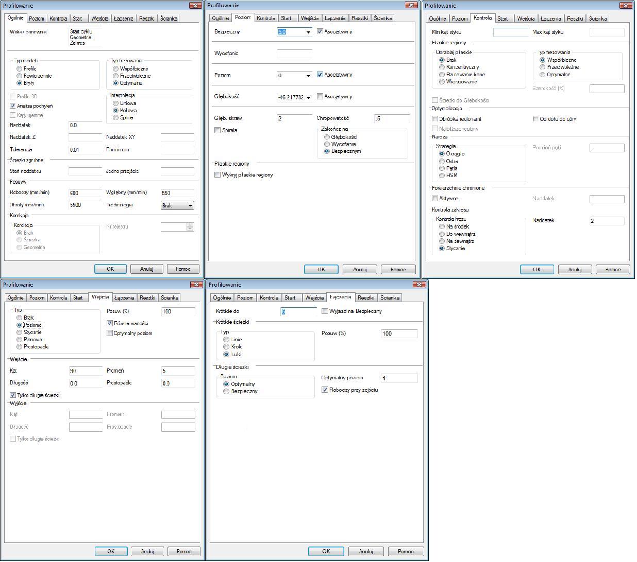
Task: Enable Wyjazd na Bezpieczny checkbox
Action: [325, 311]
